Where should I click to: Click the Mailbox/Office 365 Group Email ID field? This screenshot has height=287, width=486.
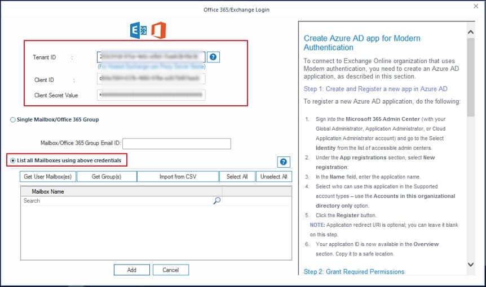tap(176, 143)
